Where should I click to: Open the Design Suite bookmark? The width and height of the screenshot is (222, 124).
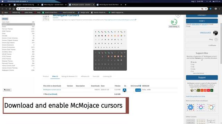pyautogui.click(x=83, y=12)
